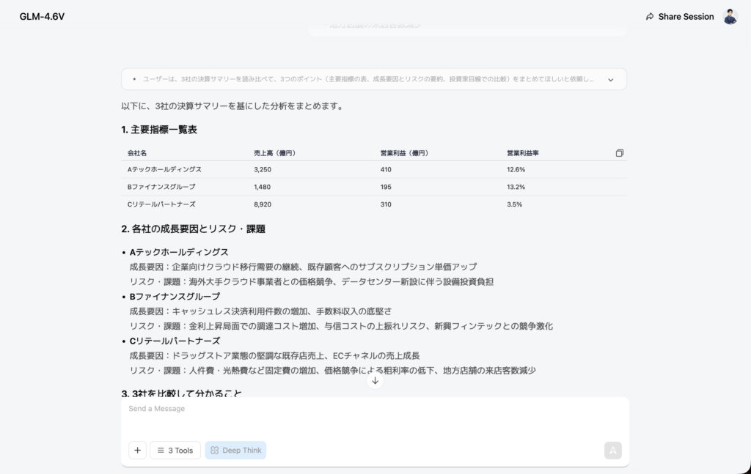Click the Share Session arrow icon
The image size is (751, 474).
coord(650,16)
